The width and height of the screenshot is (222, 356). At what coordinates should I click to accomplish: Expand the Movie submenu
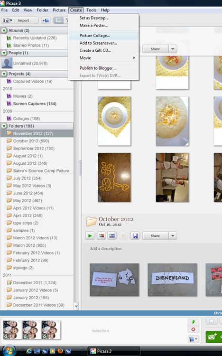103,58
